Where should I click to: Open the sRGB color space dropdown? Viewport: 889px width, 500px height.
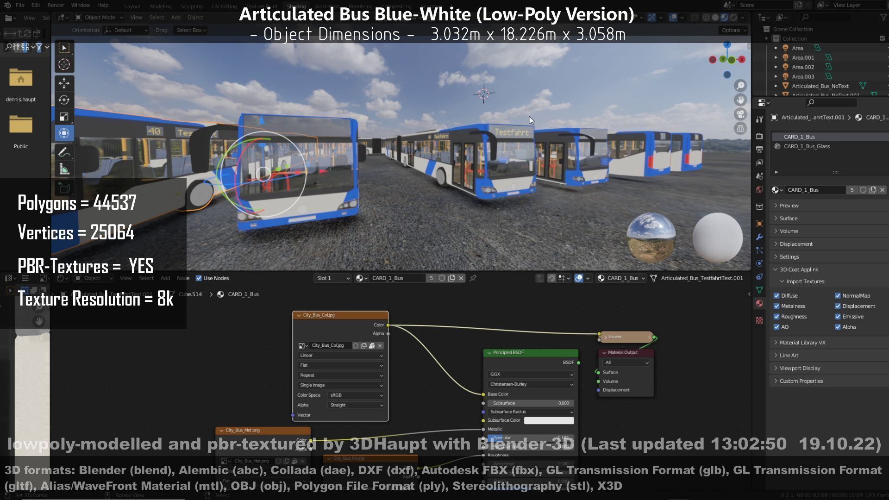(356, 395)
